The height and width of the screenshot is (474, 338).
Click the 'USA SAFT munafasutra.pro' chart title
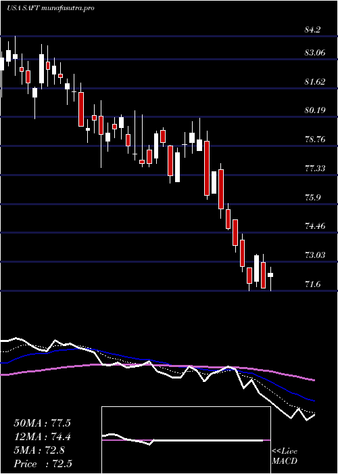[51, 8]
